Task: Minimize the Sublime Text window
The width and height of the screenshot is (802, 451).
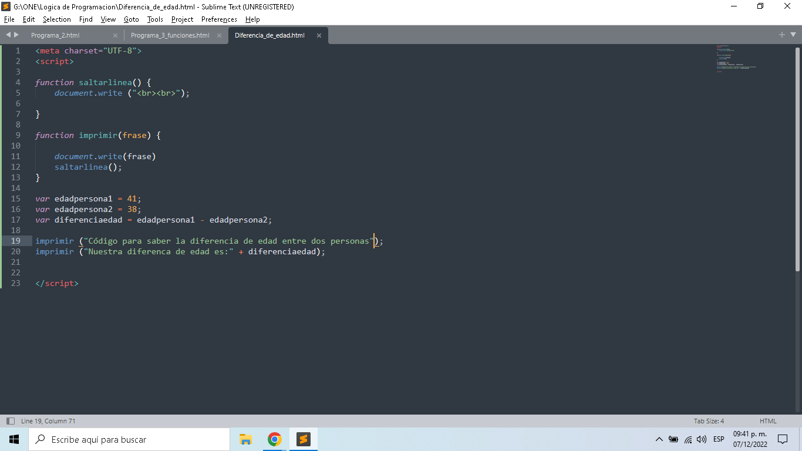Action: [734, 6]
